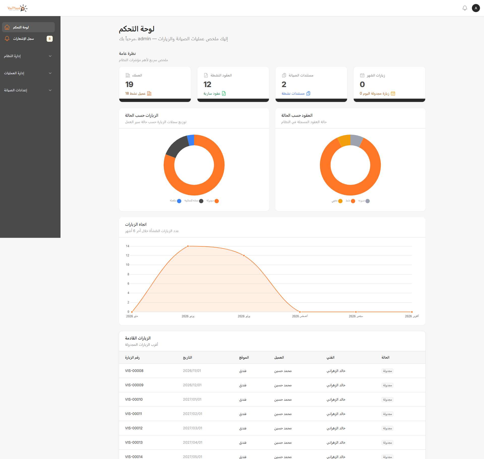Click the peak data point at 14 on trend chart
This screenshot has width=484, height=459.
coord(188,246)
